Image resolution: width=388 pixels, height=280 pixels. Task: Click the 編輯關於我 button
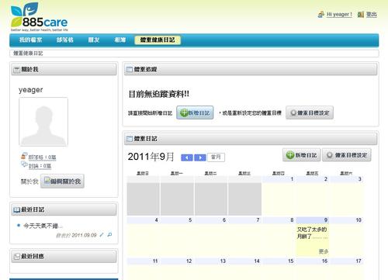tap(62, 181)
